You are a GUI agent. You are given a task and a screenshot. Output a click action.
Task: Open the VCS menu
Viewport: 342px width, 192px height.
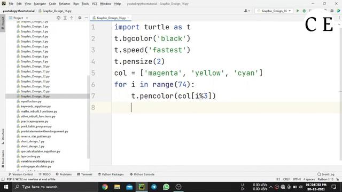[x=95, y=4]
